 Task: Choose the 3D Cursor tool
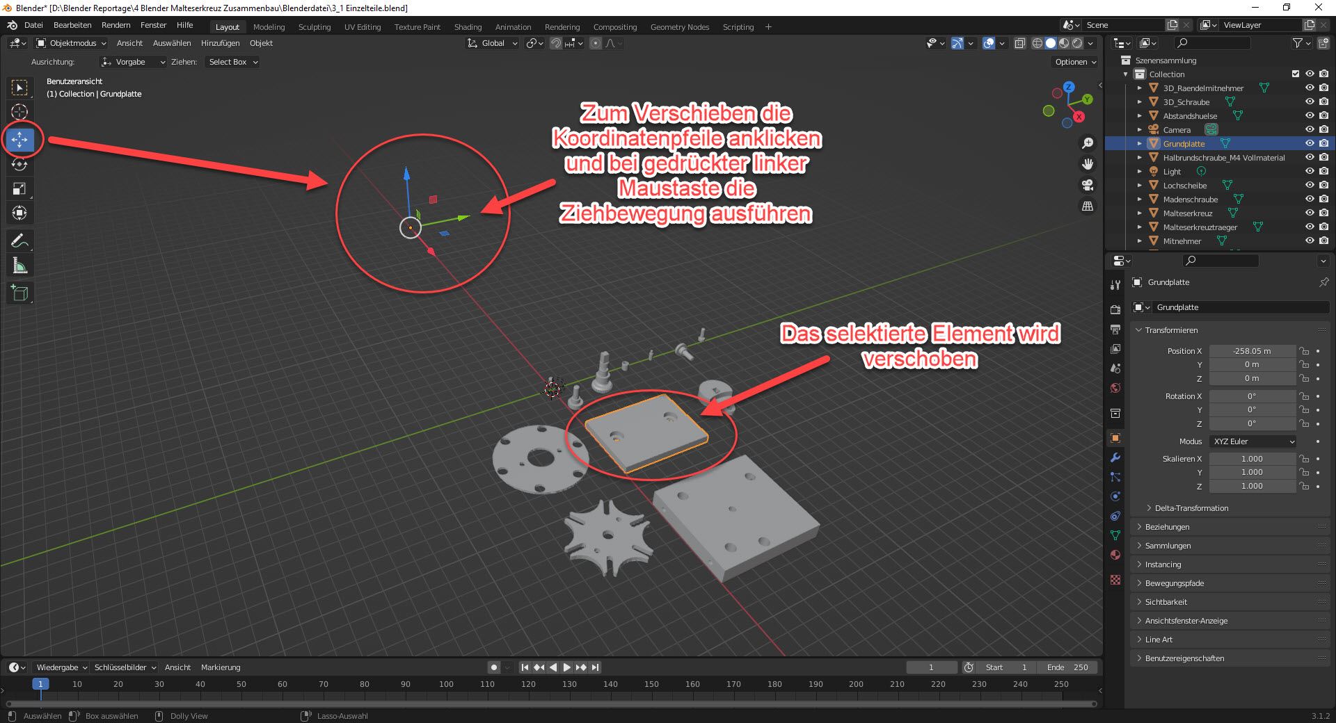[19, 112]
